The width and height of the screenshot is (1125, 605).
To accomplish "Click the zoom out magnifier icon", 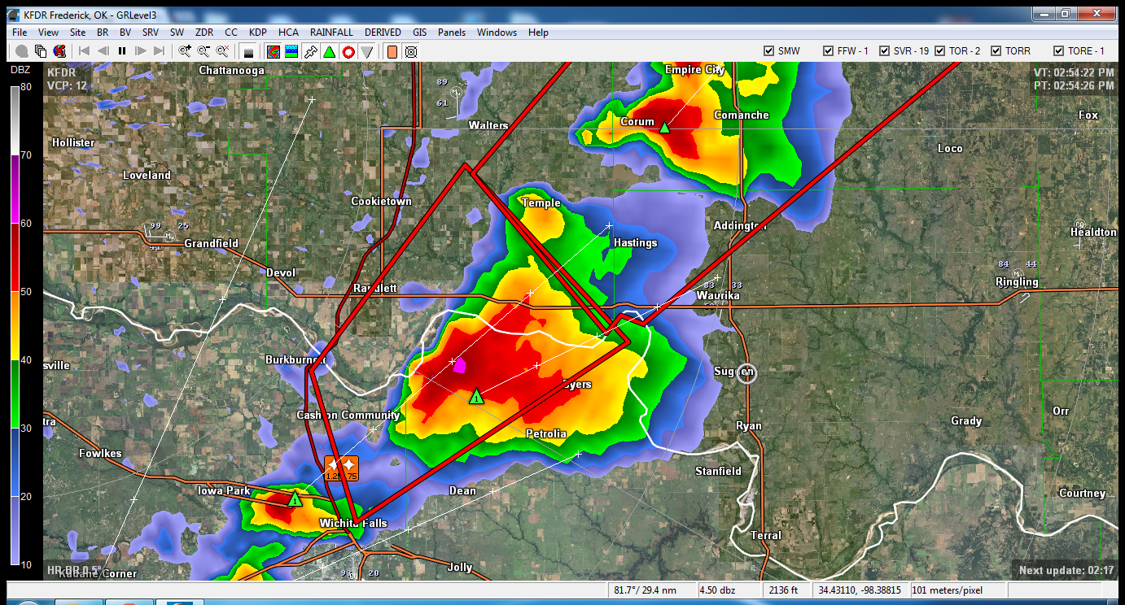I will pos(204,51).
